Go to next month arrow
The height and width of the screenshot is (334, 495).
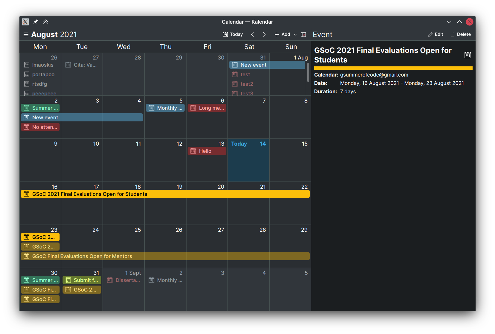click(x=264, y=34)
